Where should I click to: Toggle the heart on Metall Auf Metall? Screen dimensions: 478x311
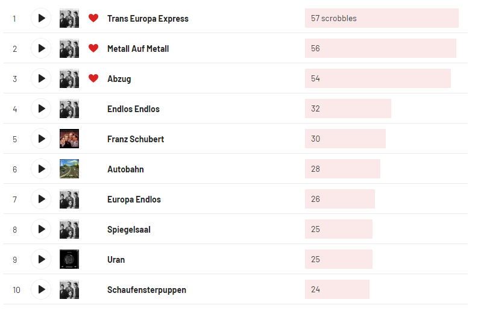point(93,48)
